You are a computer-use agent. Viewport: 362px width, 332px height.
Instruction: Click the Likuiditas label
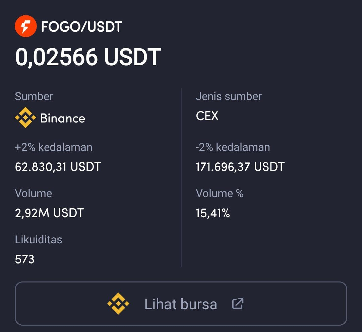tap(39, 240)
